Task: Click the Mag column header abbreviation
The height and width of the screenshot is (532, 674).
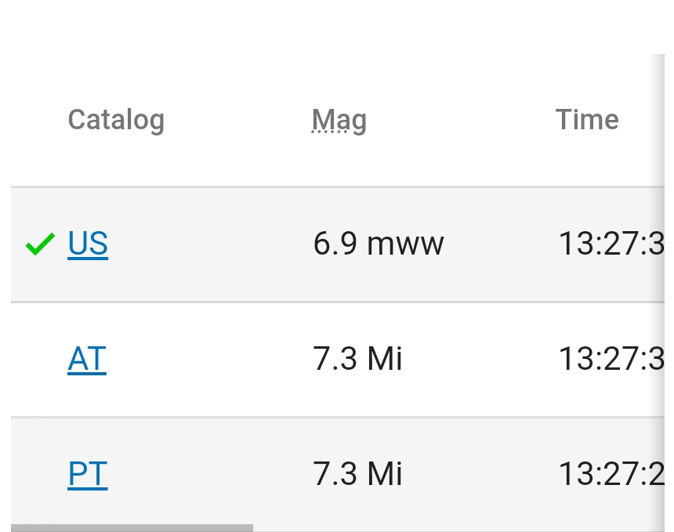Action: [339, 120]
